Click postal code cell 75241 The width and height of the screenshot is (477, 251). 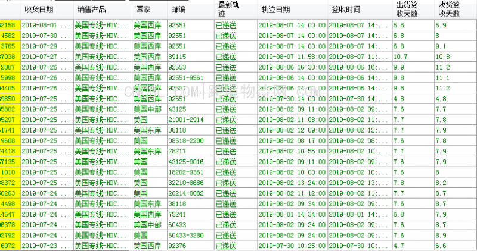[190, 214]
